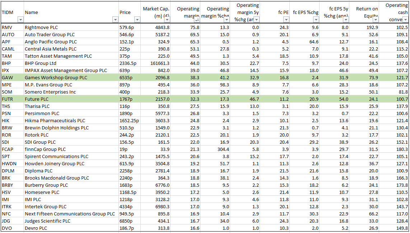Screen dimensions: 410x233
Task: Open the Name column filter
Action: pyautogui.click(x=115, y=20)
